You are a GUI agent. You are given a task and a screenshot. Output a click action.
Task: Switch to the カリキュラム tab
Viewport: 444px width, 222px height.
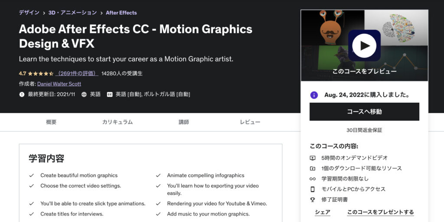tap(118, 122)
